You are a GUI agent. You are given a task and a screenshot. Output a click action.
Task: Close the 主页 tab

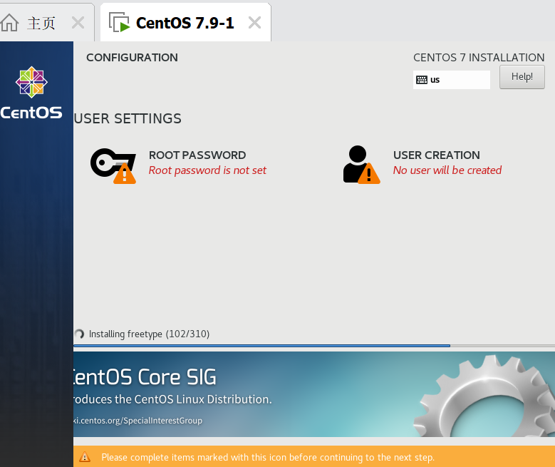coord(78,23)
